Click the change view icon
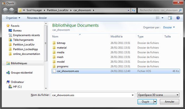 158,18
